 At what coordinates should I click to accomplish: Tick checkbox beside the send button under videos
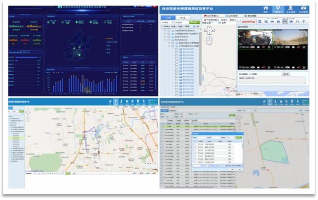[x=250, y=74]
